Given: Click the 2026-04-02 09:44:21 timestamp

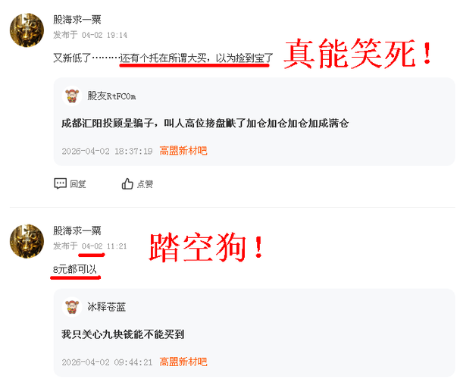Looking at the screenshot, I should click(x=107, y=362).
